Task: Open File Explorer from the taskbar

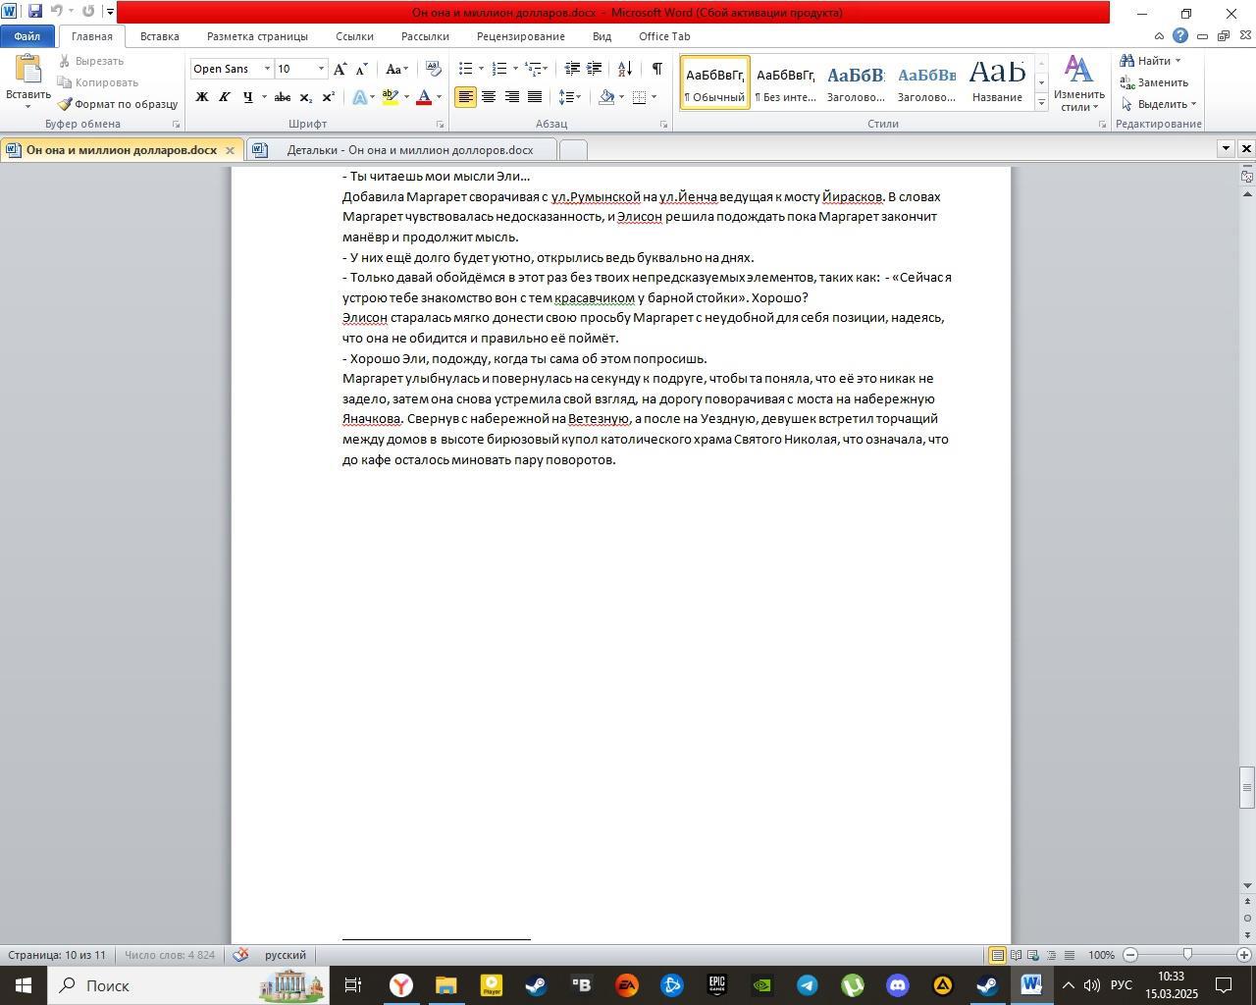Action: click(x=446, y=985)
